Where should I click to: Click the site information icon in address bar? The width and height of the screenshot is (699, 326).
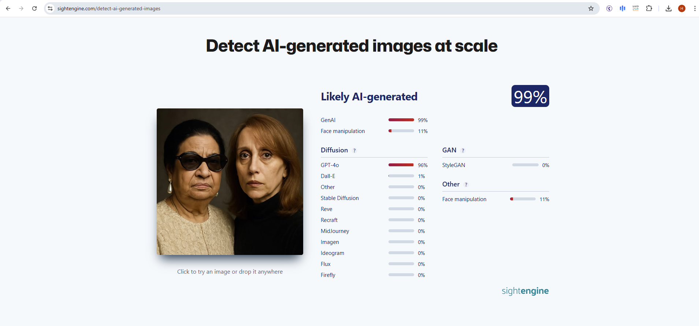pyautogui.click(x=50, y=8)
